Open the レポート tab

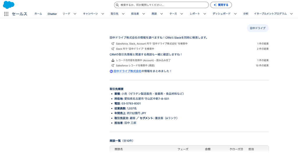click(195, 14)
